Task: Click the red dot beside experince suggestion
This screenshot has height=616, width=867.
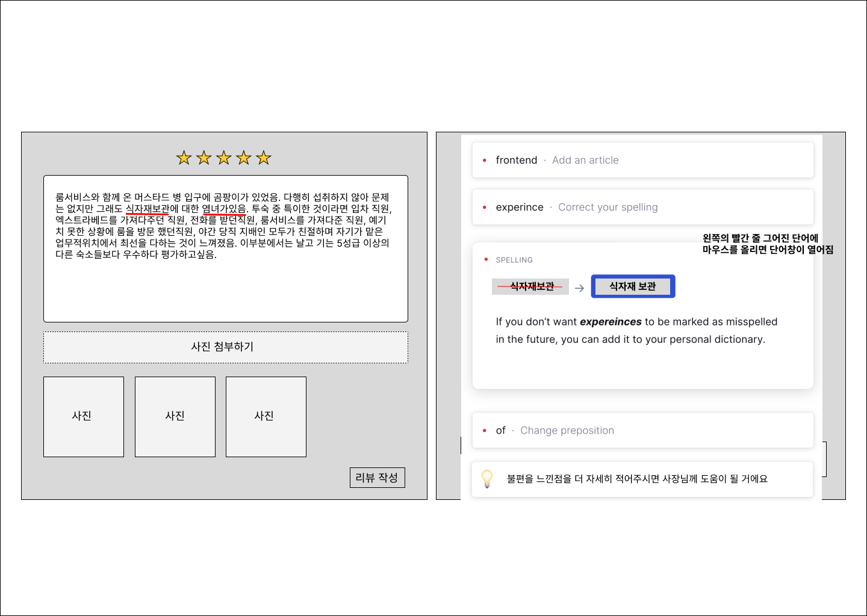Action: (x=485, y=208)
